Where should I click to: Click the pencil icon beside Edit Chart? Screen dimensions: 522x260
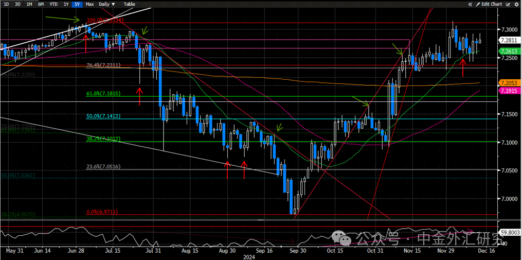tap(478, 4)
